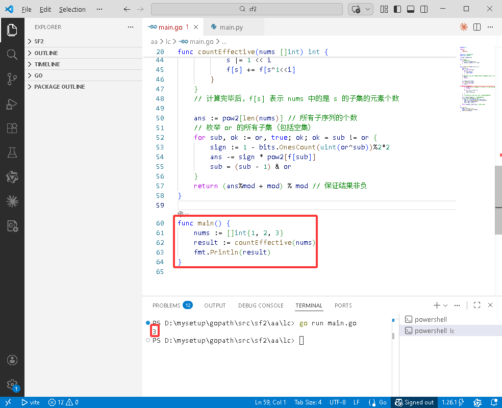
Task: Expand the TIMELINE section
Action: (84, 64)
